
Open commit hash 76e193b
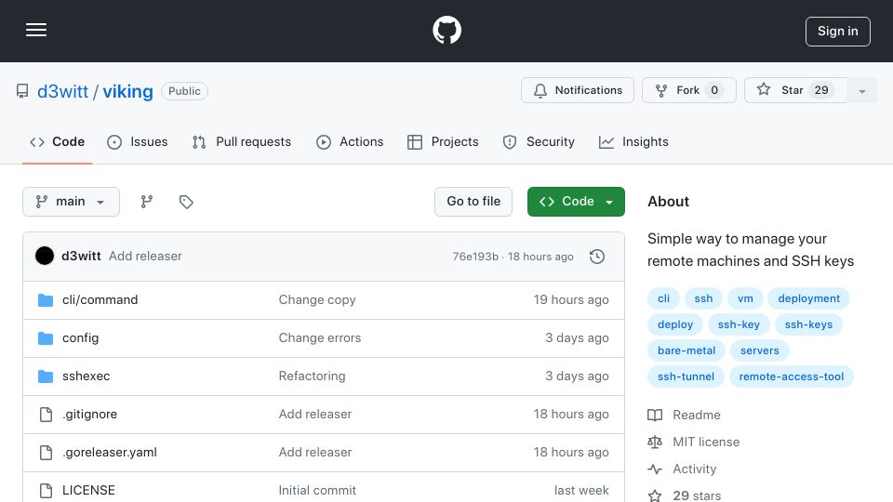475,257
